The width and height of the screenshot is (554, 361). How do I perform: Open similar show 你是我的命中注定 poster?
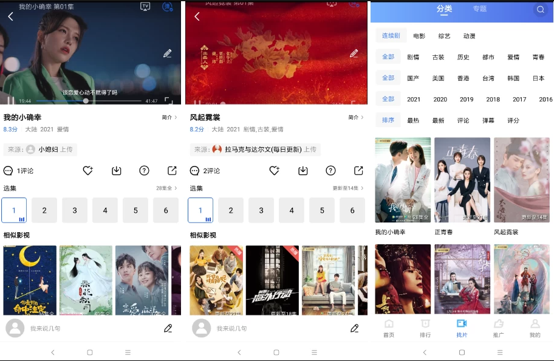tap(30, 280)
